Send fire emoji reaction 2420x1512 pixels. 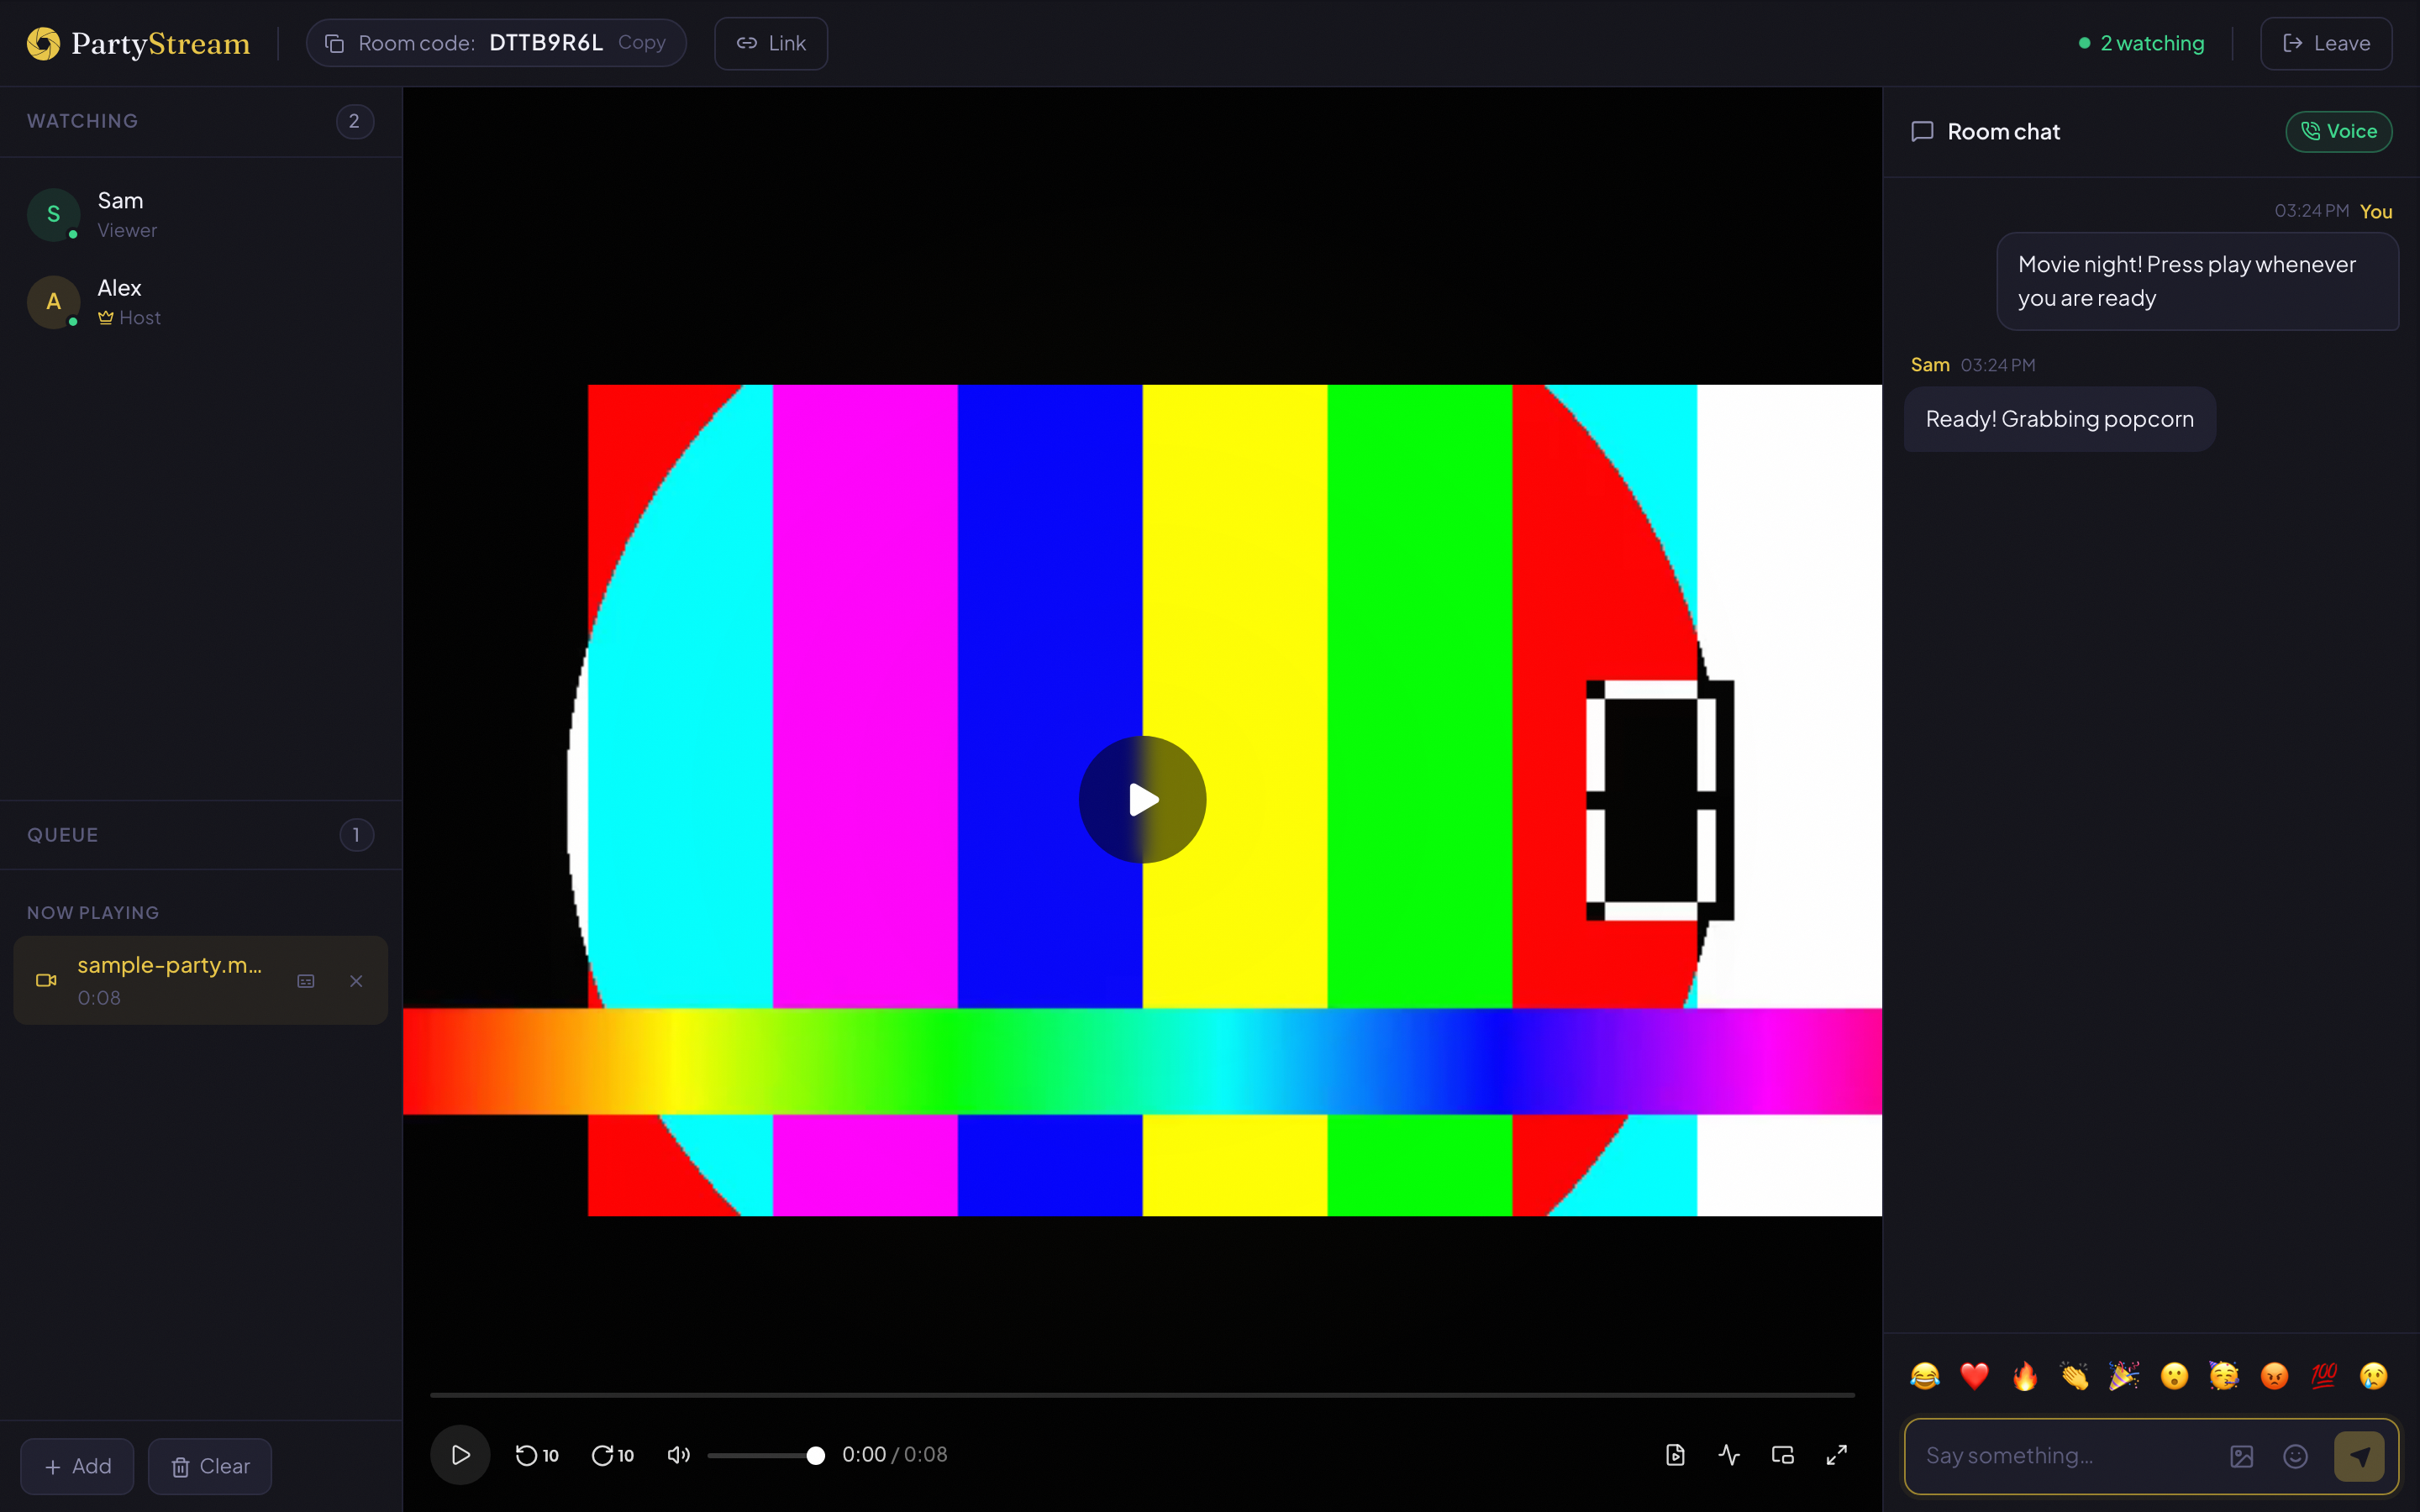[2025, 1376]
